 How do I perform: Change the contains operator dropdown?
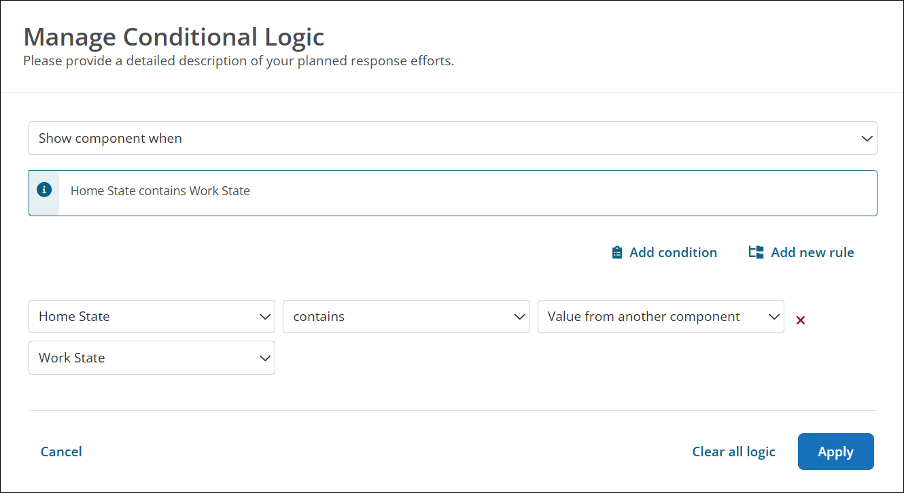tap(405, 317)
